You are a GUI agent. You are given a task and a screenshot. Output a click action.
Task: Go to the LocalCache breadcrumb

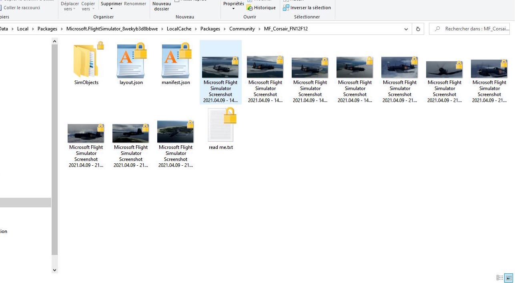179,29
